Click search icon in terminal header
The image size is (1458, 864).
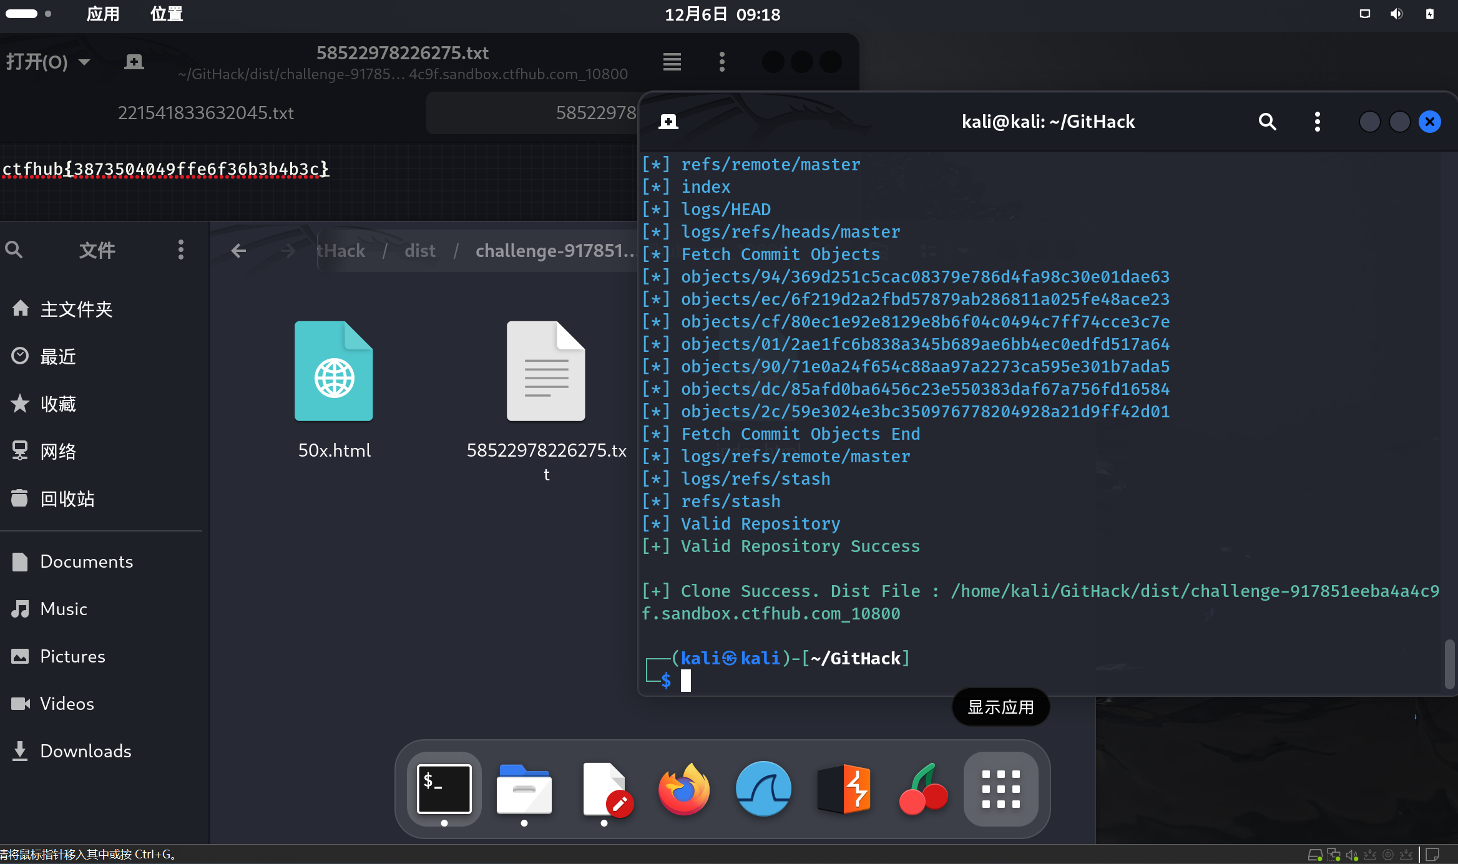pyautogui.click(x=1267, y=122)
